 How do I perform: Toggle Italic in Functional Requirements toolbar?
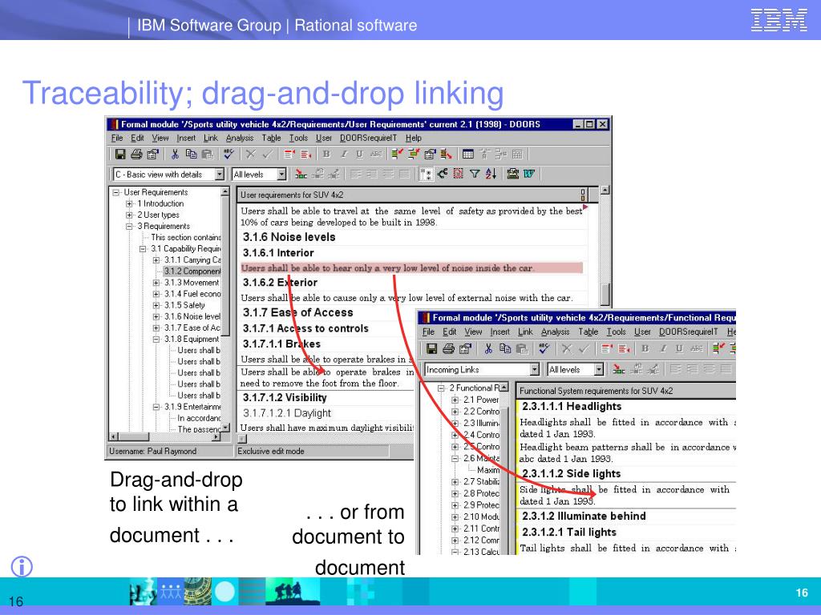pyautogui.click(x=663, y=349)
